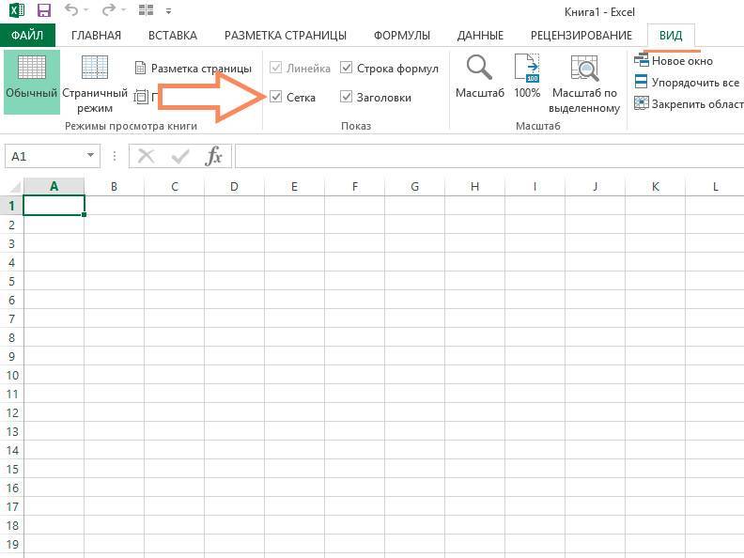
Task: Select row 18 header
Action: point(12,525)
